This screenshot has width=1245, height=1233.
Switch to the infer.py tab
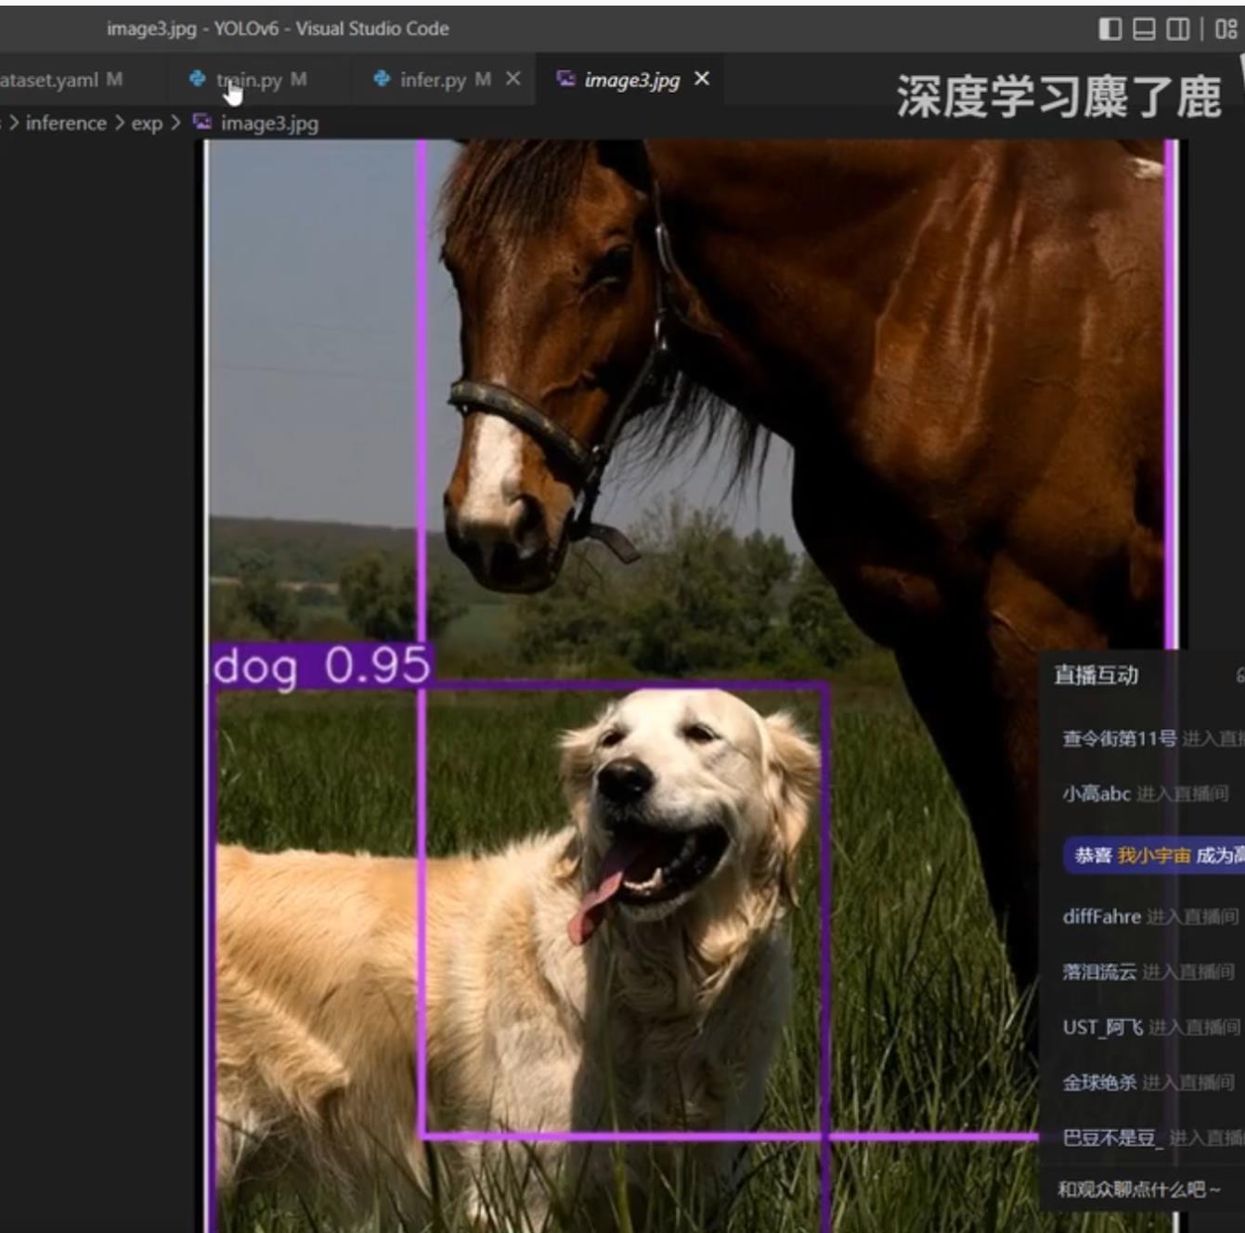pyautogui.click(x=433, y=81)
